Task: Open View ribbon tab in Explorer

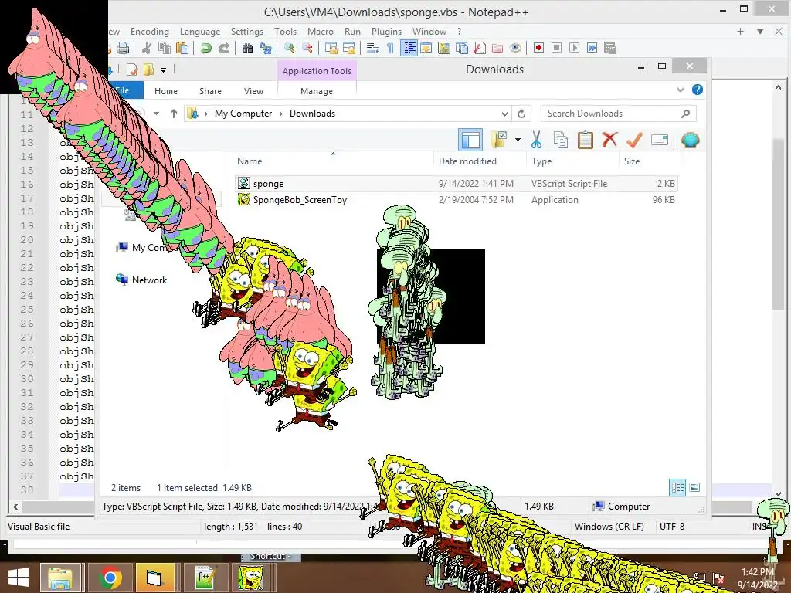Action: [x=253, y=91]
